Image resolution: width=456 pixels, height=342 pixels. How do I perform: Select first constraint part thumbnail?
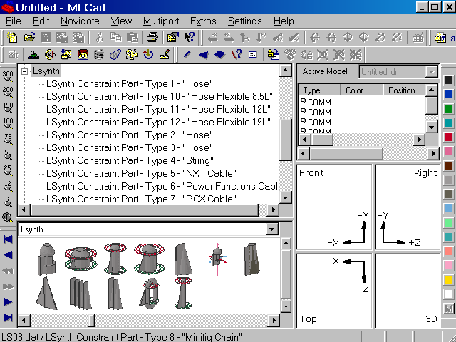[46, 259]
